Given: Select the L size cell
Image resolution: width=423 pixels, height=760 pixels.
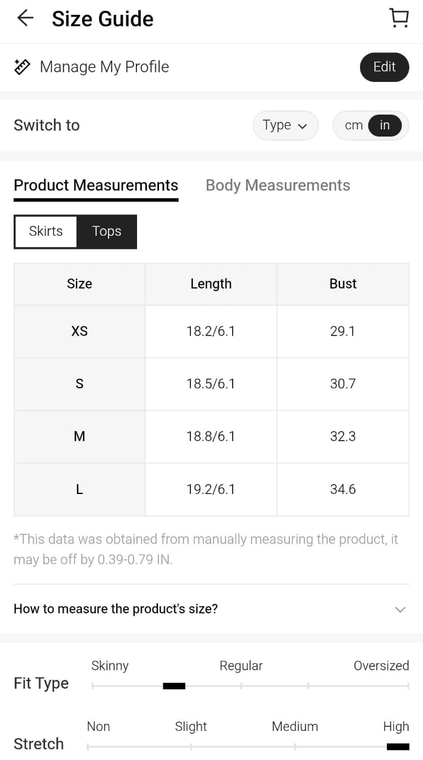Looking at the screenshot, I should 79,490.
